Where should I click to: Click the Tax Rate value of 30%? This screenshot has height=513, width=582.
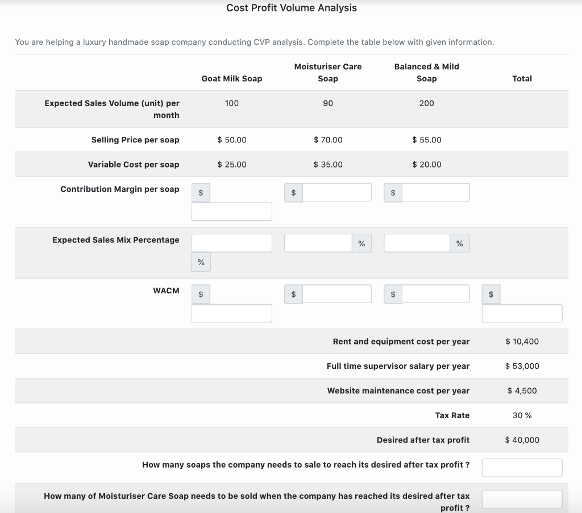click(522, 415)
